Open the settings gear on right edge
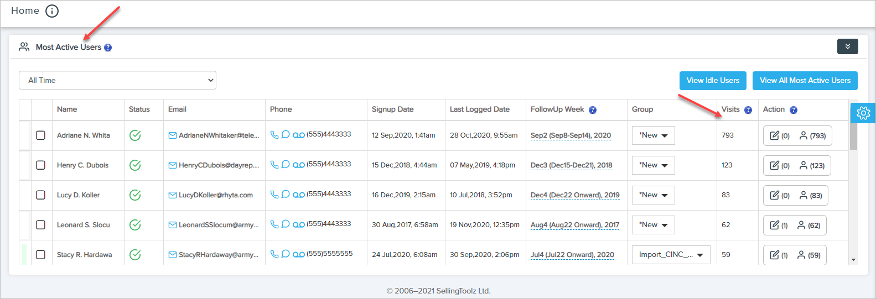The width and height of the screenshot is (876, 299). [x=863, y=113]
